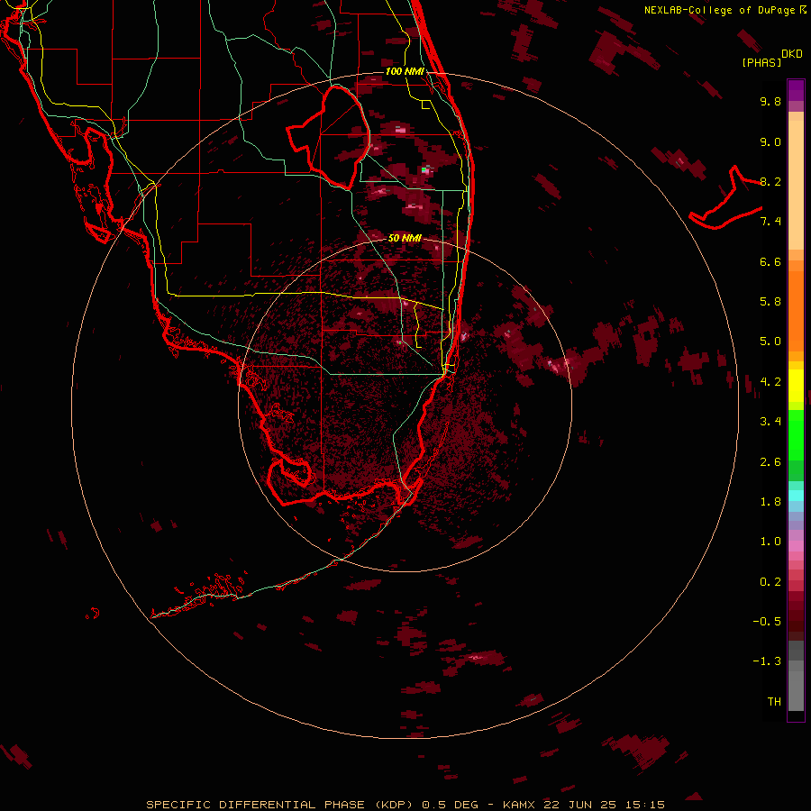Click the gray bottom segment of color bar
This screenshot has width=811, height=811.
(x=796, y=690)
